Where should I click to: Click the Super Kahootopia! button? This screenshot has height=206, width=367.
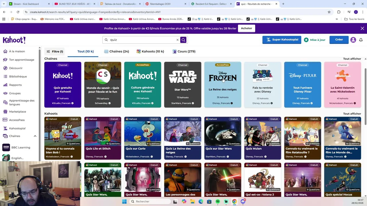click(282, 40)
